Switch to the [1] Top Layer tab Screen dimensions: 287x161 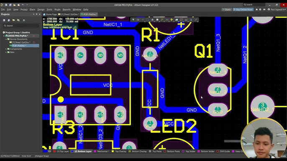click(x=61, y=151)
